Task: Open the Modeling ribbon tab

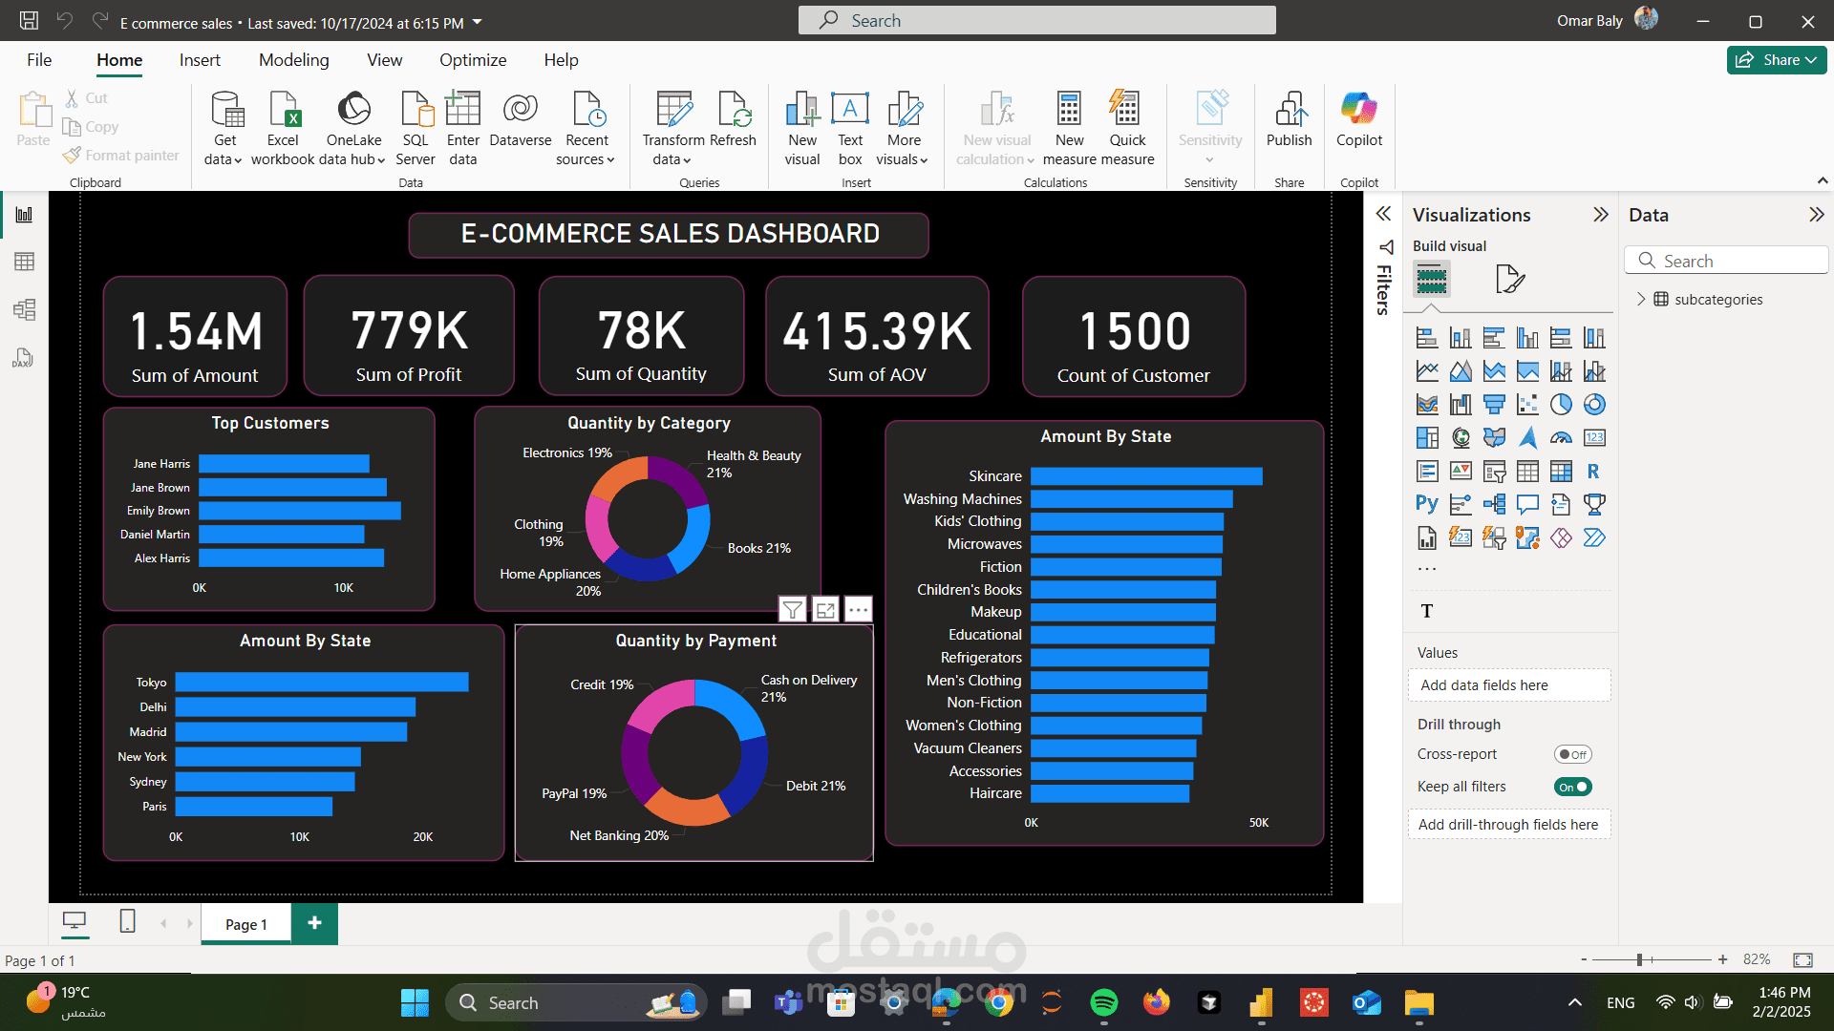Action: tap(293, 60)
